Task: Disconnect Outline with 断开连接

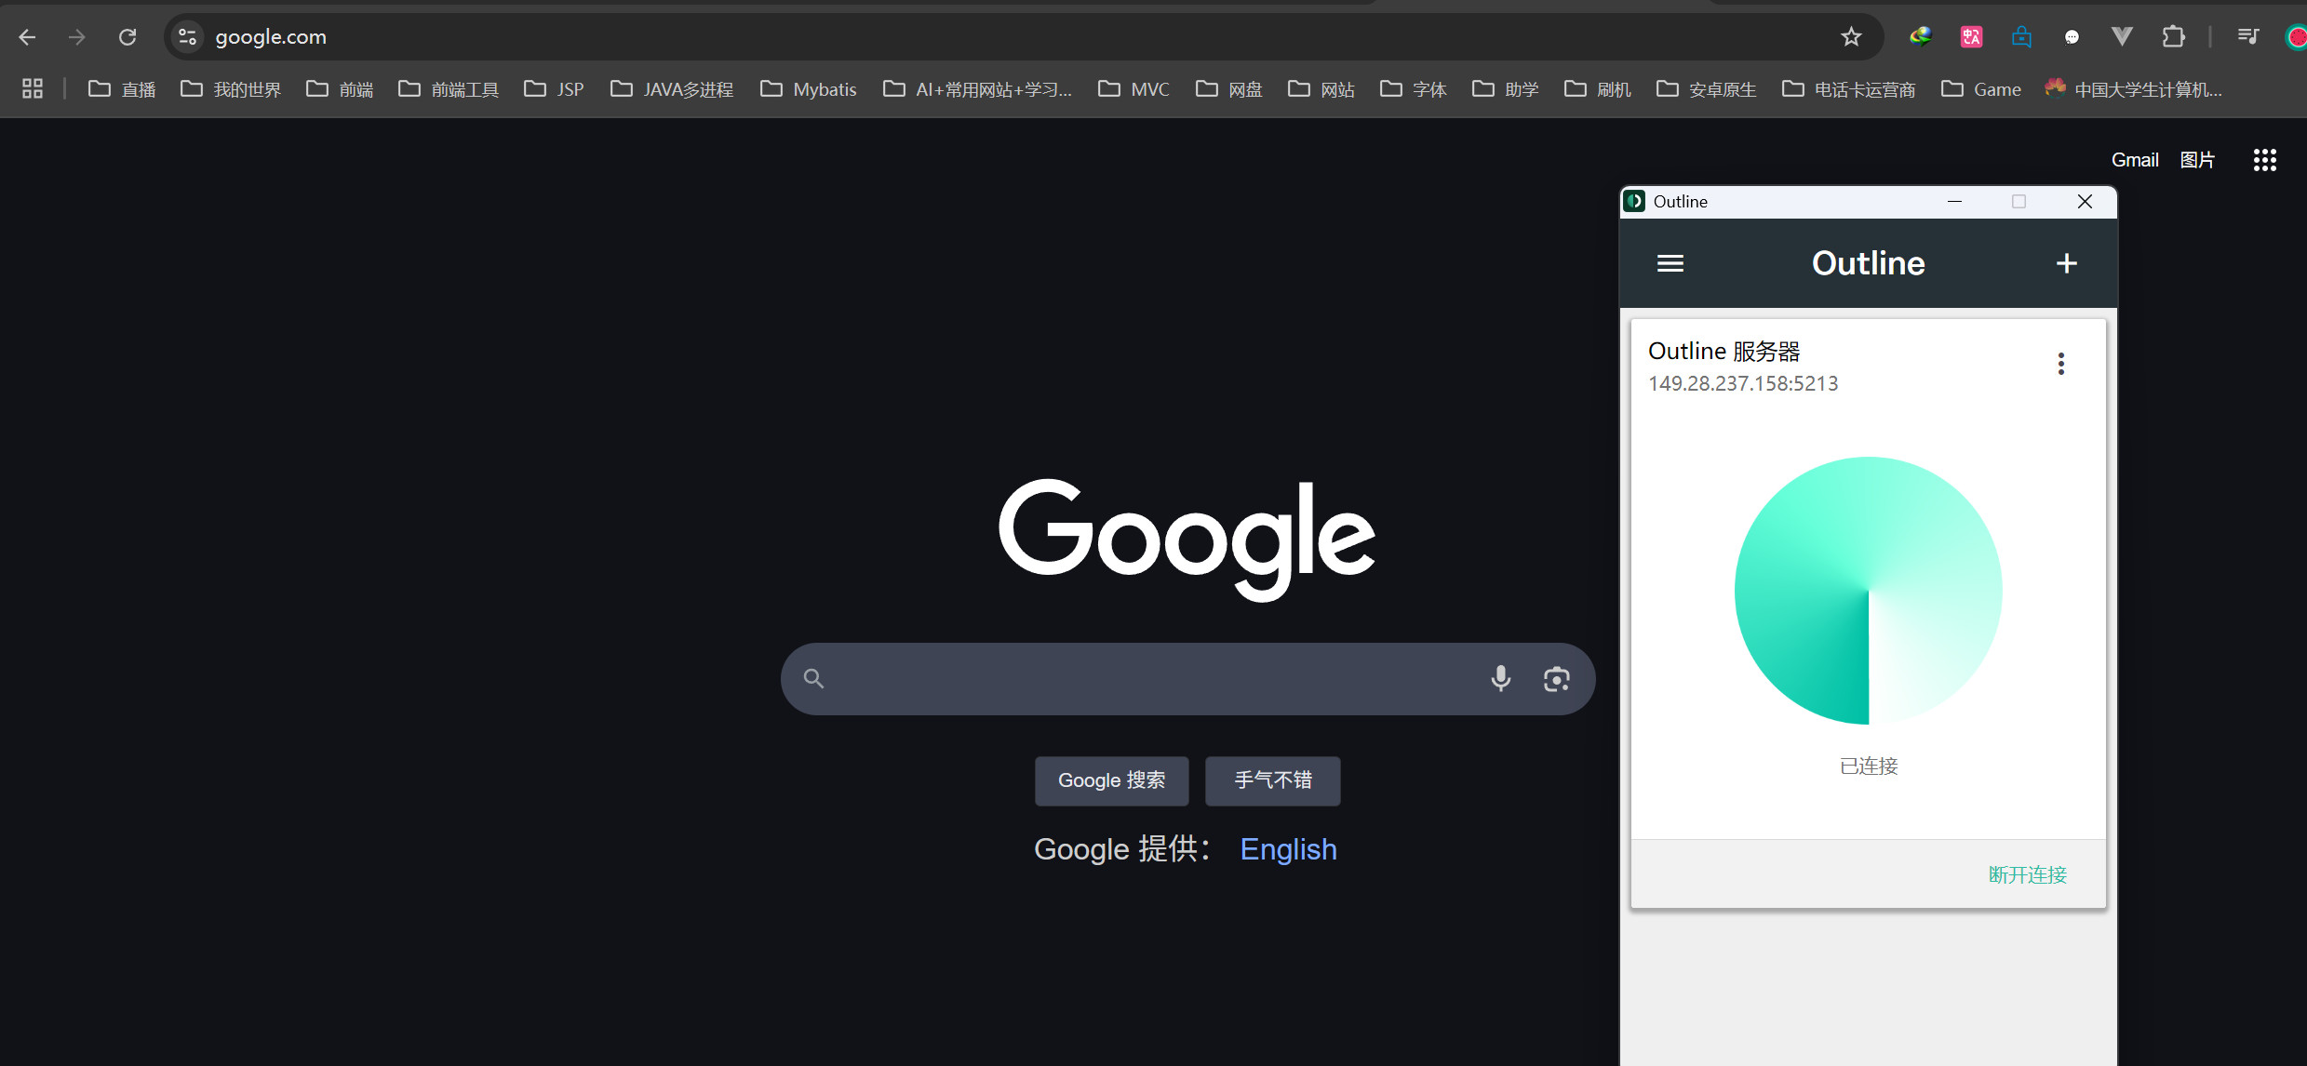Action: pos(2028,874)
